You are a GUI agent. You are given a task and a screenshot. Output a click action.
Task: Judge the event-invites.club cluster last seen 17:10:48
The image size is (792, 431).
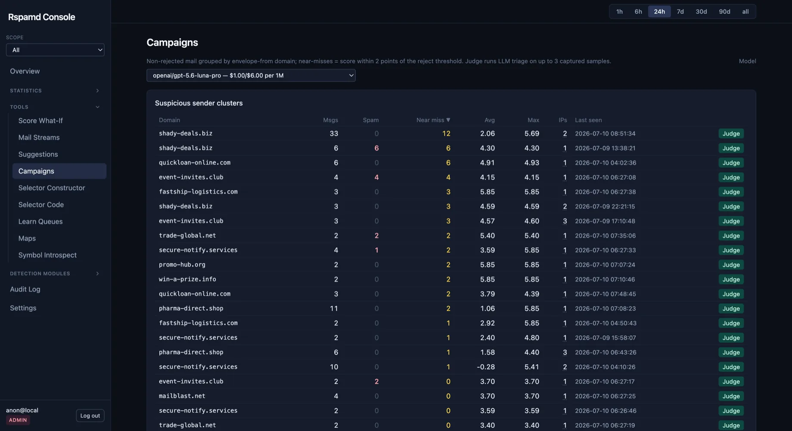[x=731, y=221]
